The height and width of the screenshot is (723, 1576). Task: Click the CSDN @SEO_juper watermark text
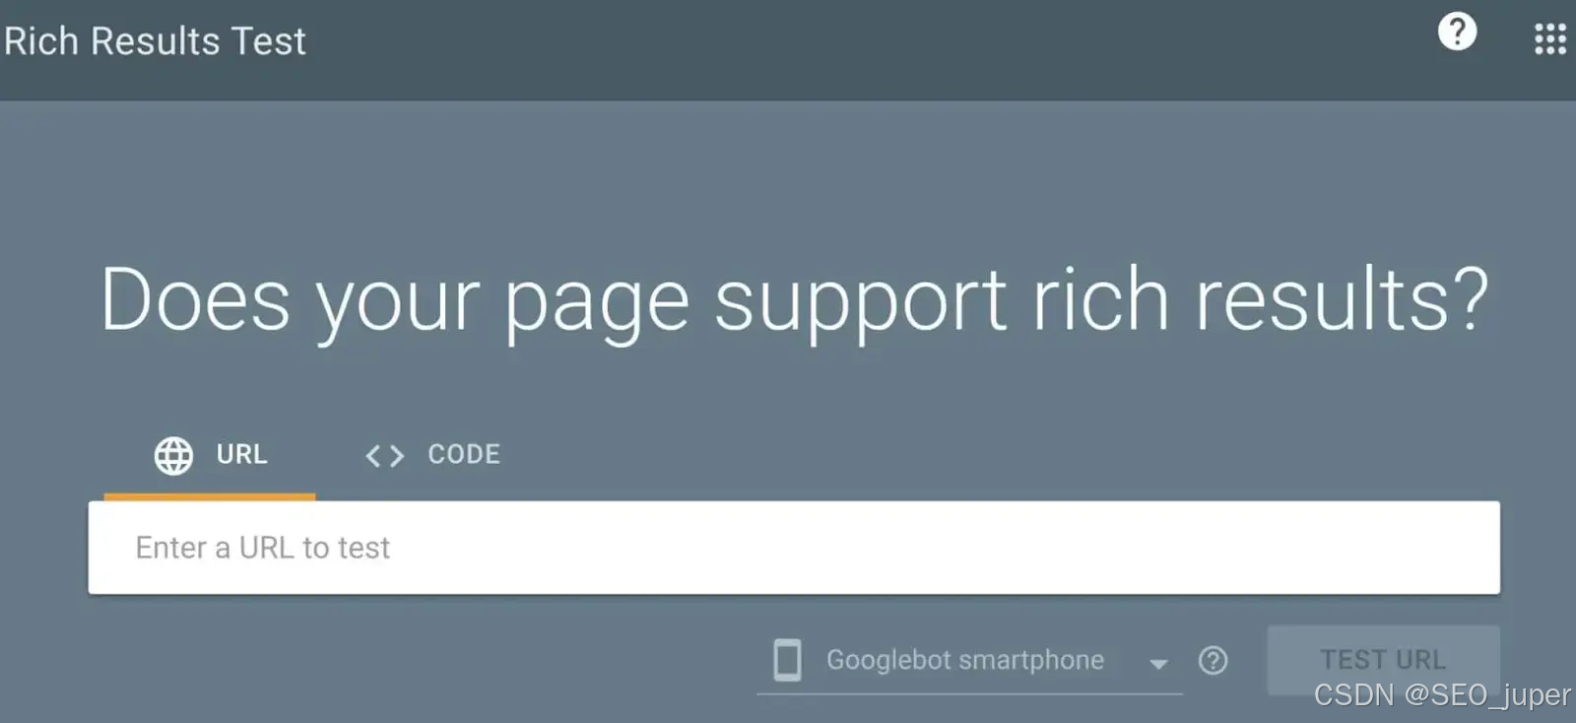(1442, 694)
